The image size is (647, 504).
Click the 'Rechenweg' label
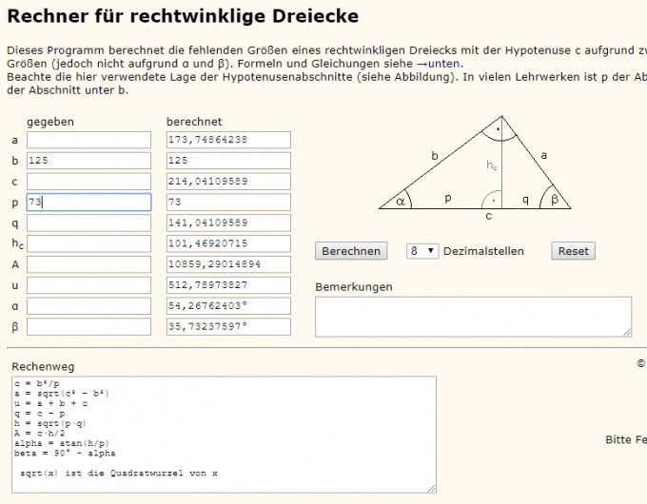(x=43, y=367)
